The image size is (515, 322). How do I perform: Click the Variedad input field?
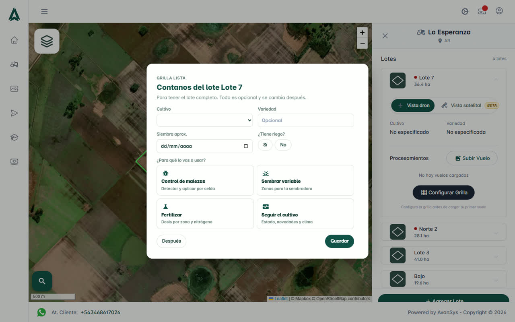(x=306, y=120)
